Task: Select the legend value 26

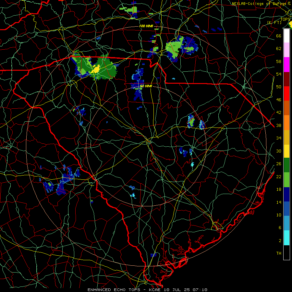Action: (x=279, y=164)
